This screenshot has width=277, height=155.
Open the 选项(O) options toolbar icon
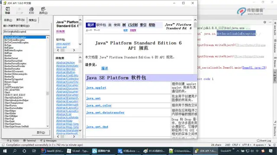click(x=43, y=11)
